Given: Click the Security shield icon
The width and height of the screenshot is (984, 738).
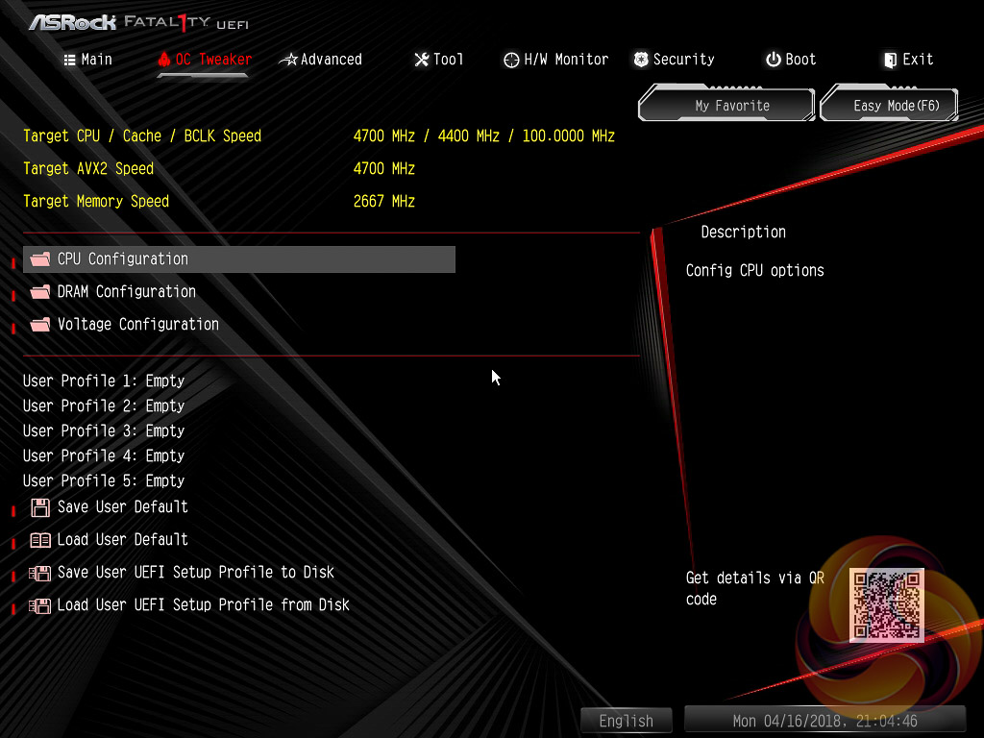Looking at the screenshot, I should tap(641, 60).
